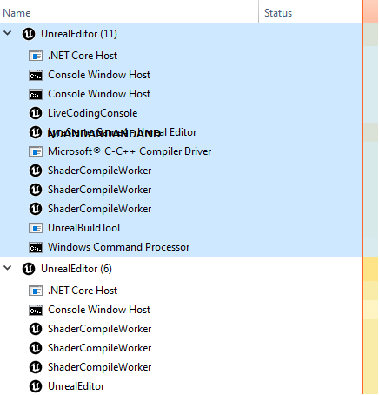Collapse the UnrealEditor (11) process group
This screenshot has width=379, height=395.
tap(8, 33)
